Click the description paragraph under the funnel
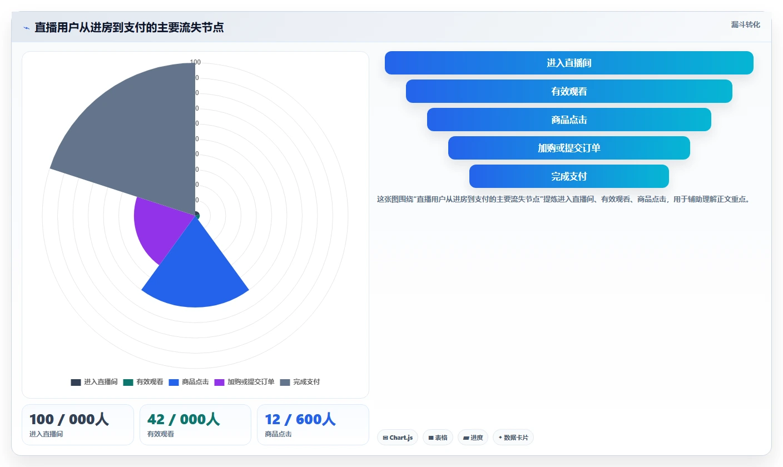783x467 pixels. click(x=563, y=199)
